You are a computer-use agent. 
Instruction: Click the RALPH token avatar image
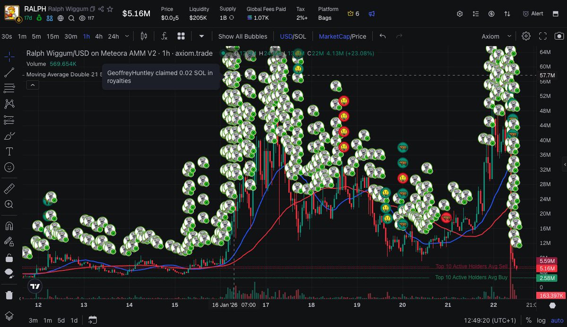point(11,14)
